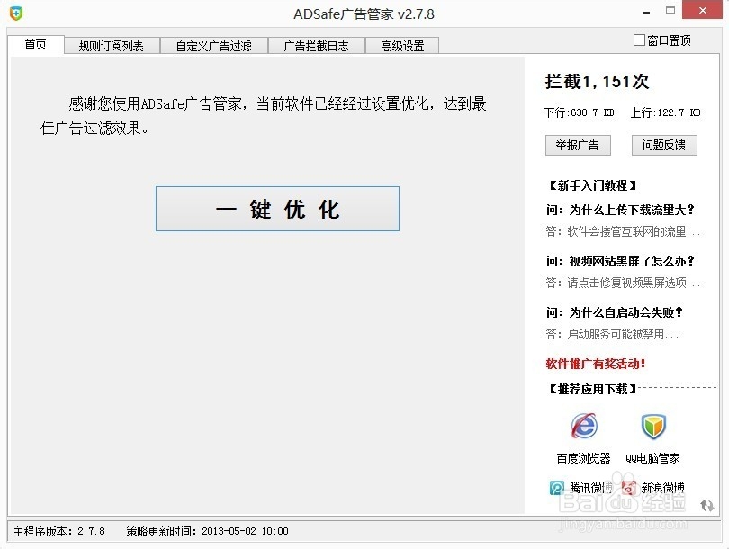Switch to the 广告拦截日志 tab
Screen dimensions: 729x549
click(x=316, y=46)
